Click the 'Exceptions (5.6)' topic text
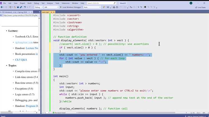The height and width of the screenshot is (117, 209). (24, 89)
